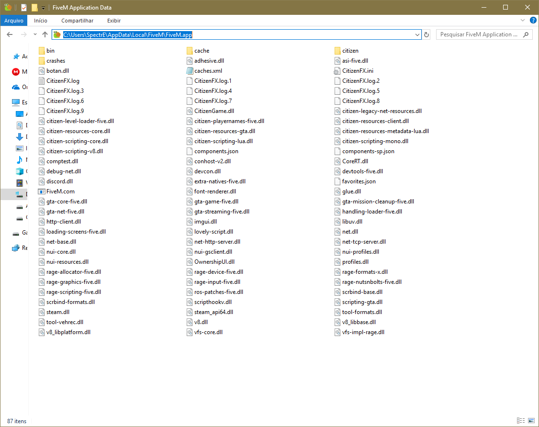Select tool-vehrec.dll file name
The image size is (539, 427).
click(x=65, y=322)
